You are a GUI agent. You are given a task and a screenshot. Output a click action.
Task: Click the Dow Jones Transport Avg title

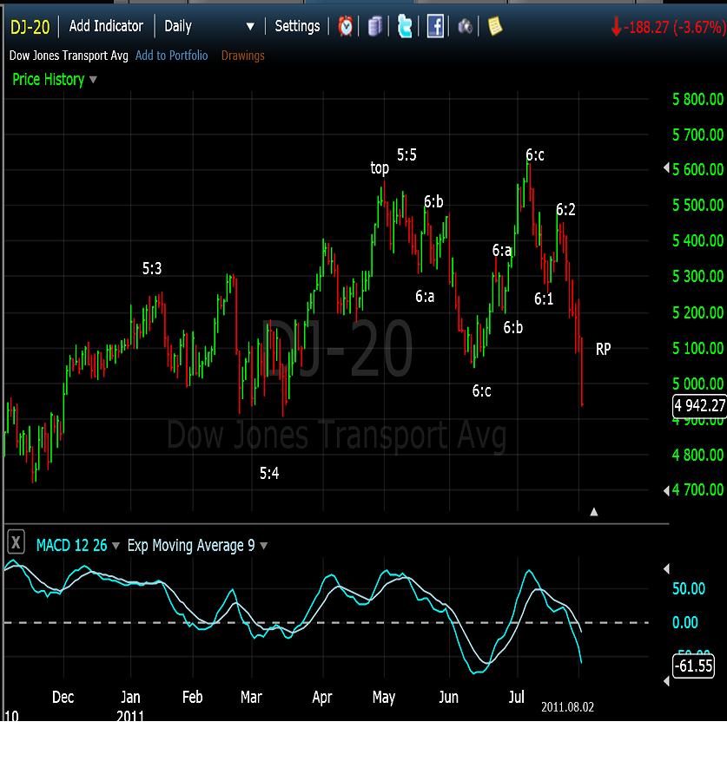click(69, 56)
